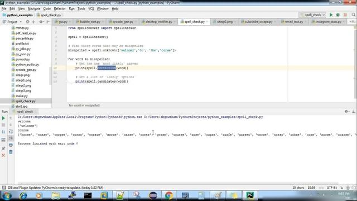Show hidden editor tabs list
The width and height of the screenshot is (357, 201).
[x=352, y=22]
